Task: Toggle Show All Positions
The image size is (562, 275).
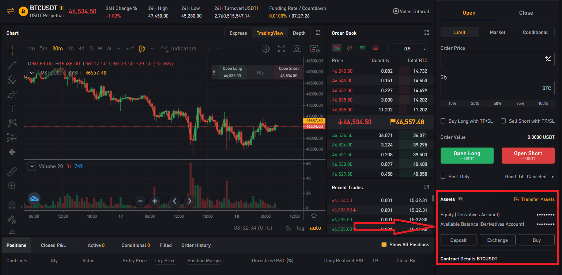Action: click(x=384, y=245)
